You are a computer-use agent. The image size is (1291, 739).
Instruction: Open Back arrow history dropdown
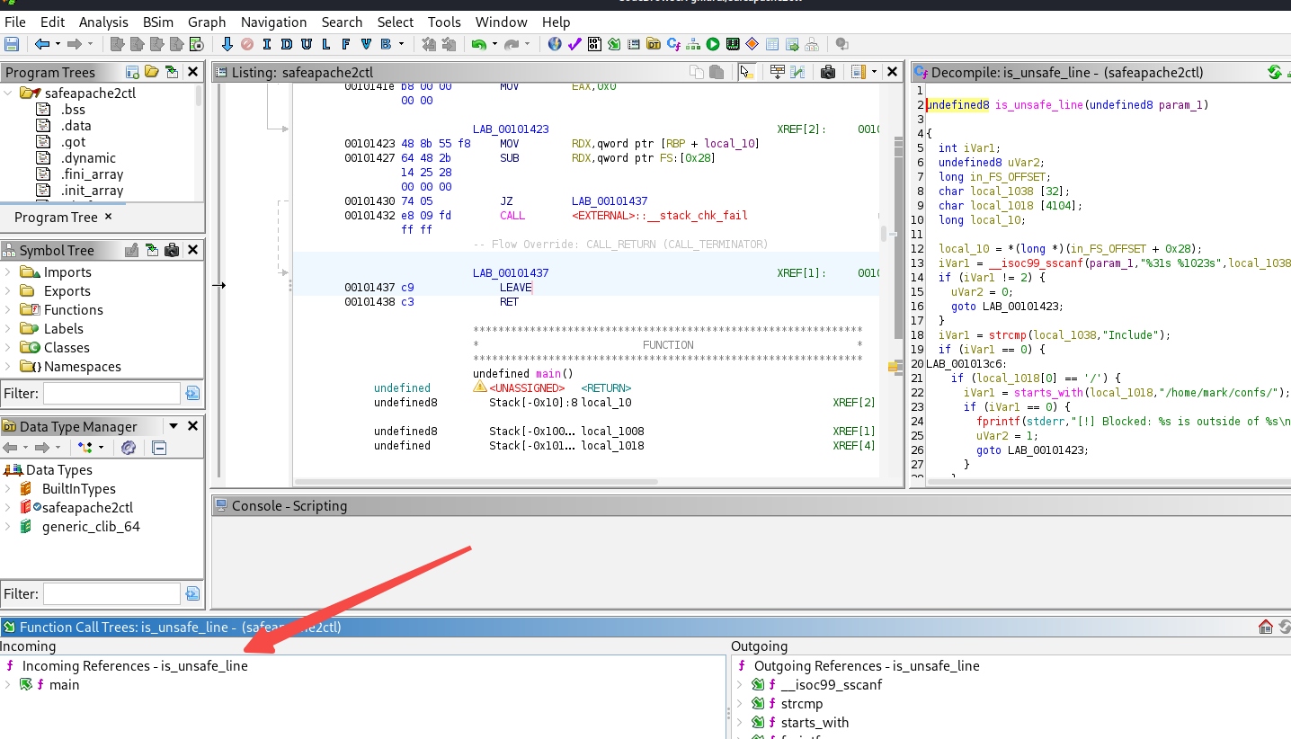pos(58,44)
